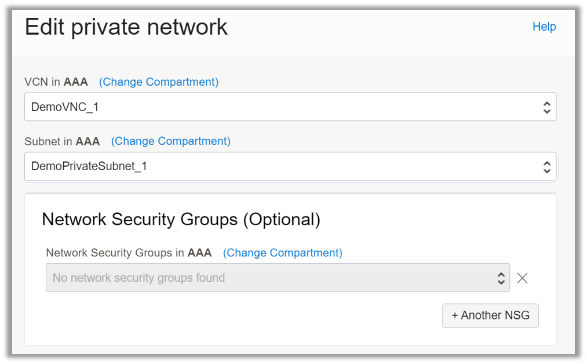This screenshot has height=364, width=587.
Task: Click the X icon next to the NSG dropdown
Action: click(x=522, y=278)
